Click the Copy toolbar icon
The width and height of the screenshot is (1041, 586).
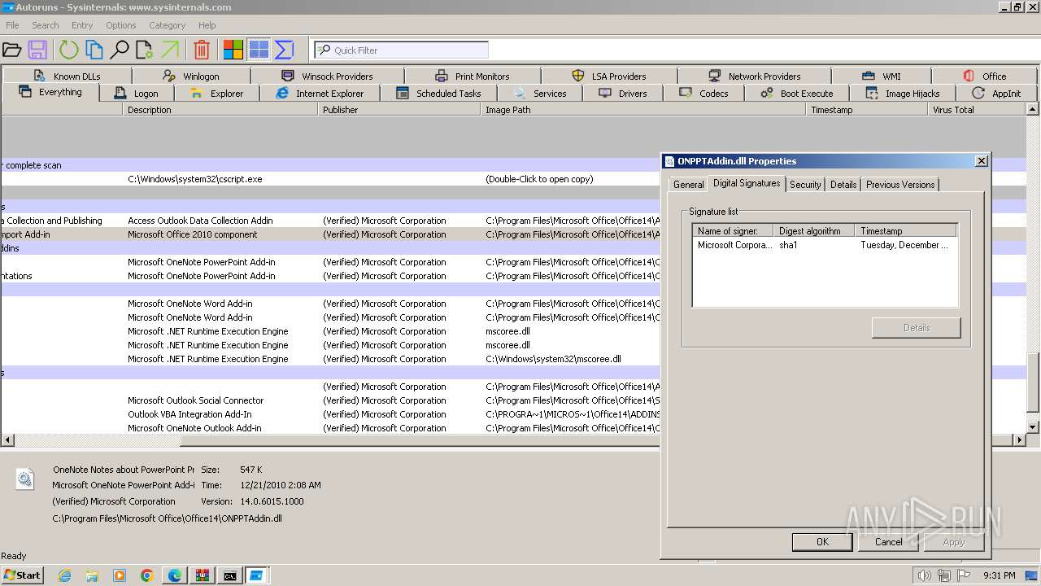pyautogui.click(x=94, y=50)
